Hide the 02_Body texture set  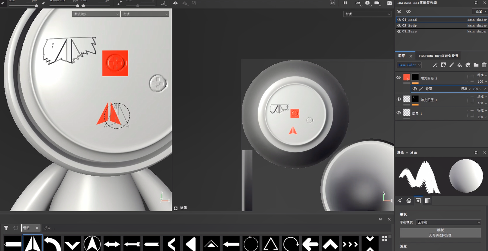click(399, 26)
